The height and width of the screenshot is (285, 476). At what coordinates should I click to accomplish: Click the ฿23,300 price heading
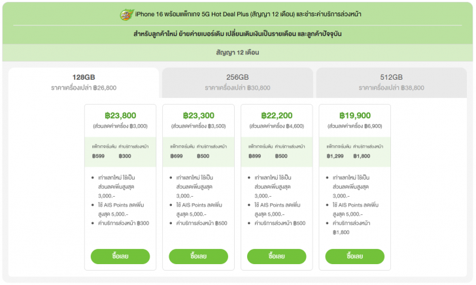[198, 114]
